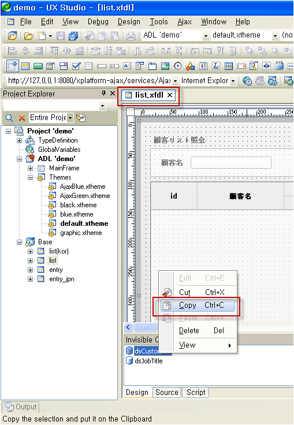
Task: Pick the Shape component icon
Action: (191, 66)
